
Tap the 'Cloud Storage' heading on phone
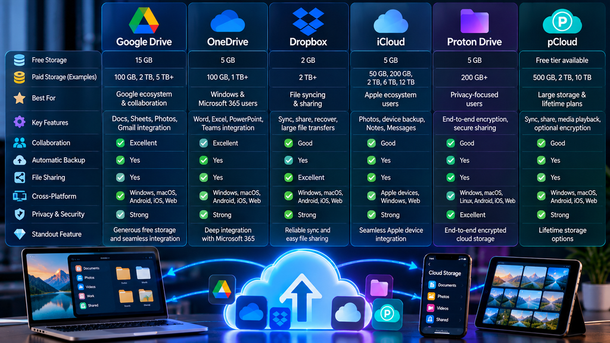coord(444,273)
